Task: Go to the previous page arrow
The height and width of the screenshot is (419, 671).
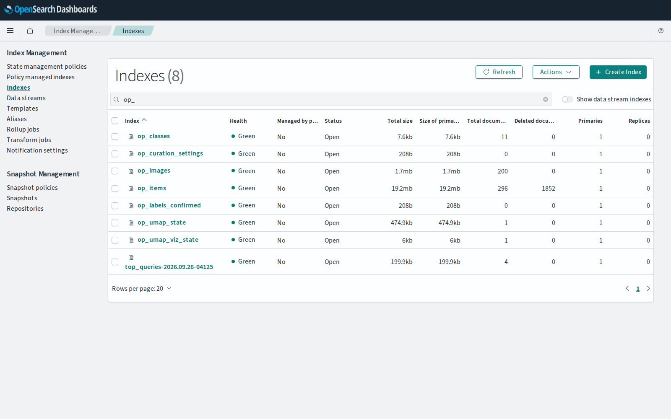Action: [627, 288]
